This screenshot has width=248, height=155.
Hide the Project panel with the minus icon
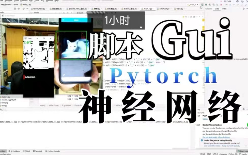[27, 9]
